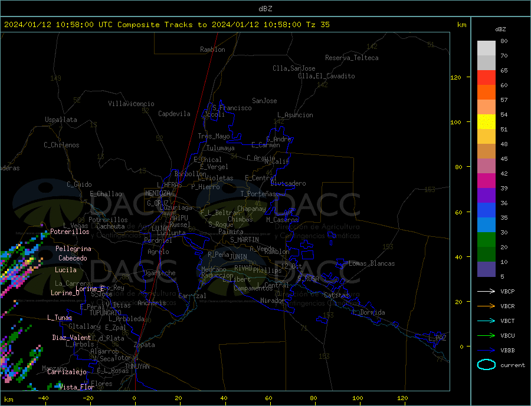Click the cyan 'current' ellipse legend symbol
The image size is (531, 406).
(x=486, y=365)
